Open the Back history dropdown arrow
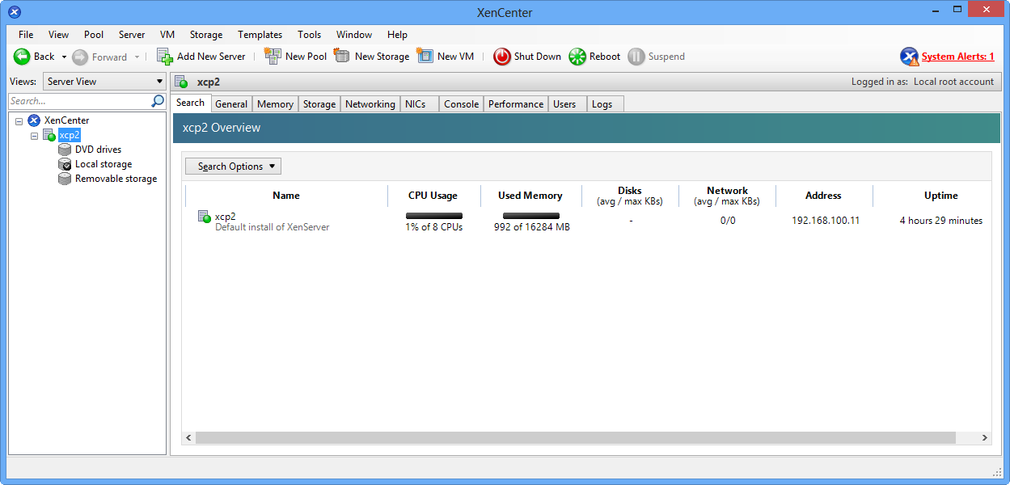This screenshot has width=1010, height=485. coord(64,57)
